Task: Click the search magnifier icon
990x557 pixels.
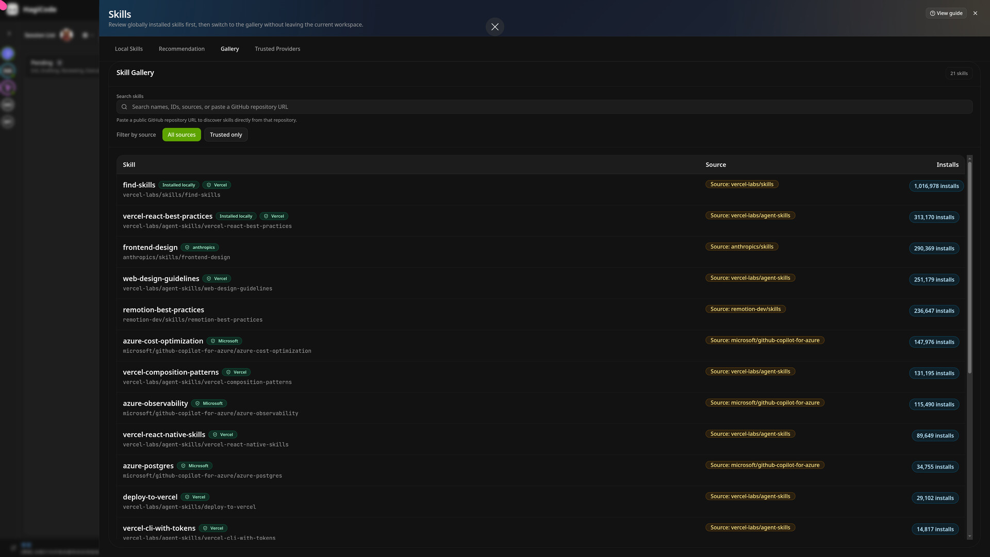Action: (x=124, y=107)
